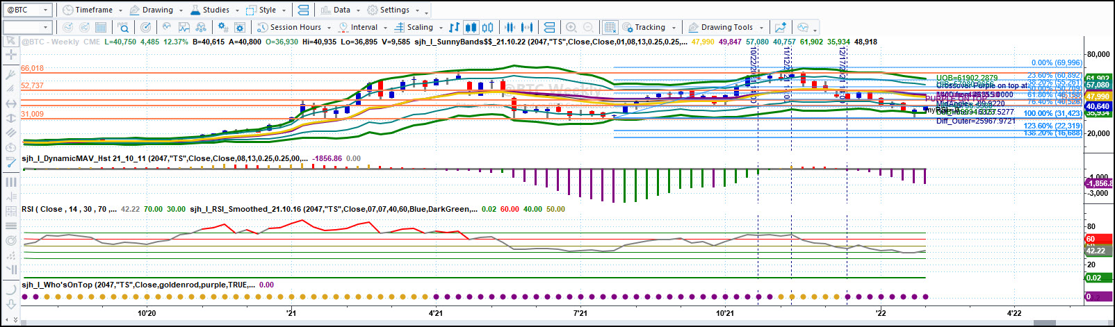1115x327 pixels.
Task: Select the pointer arrow tool
Action: coord(10,41)
